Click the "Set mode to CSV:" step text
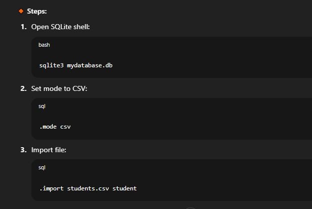Viewport: 312px width, 209px height. 59,88
